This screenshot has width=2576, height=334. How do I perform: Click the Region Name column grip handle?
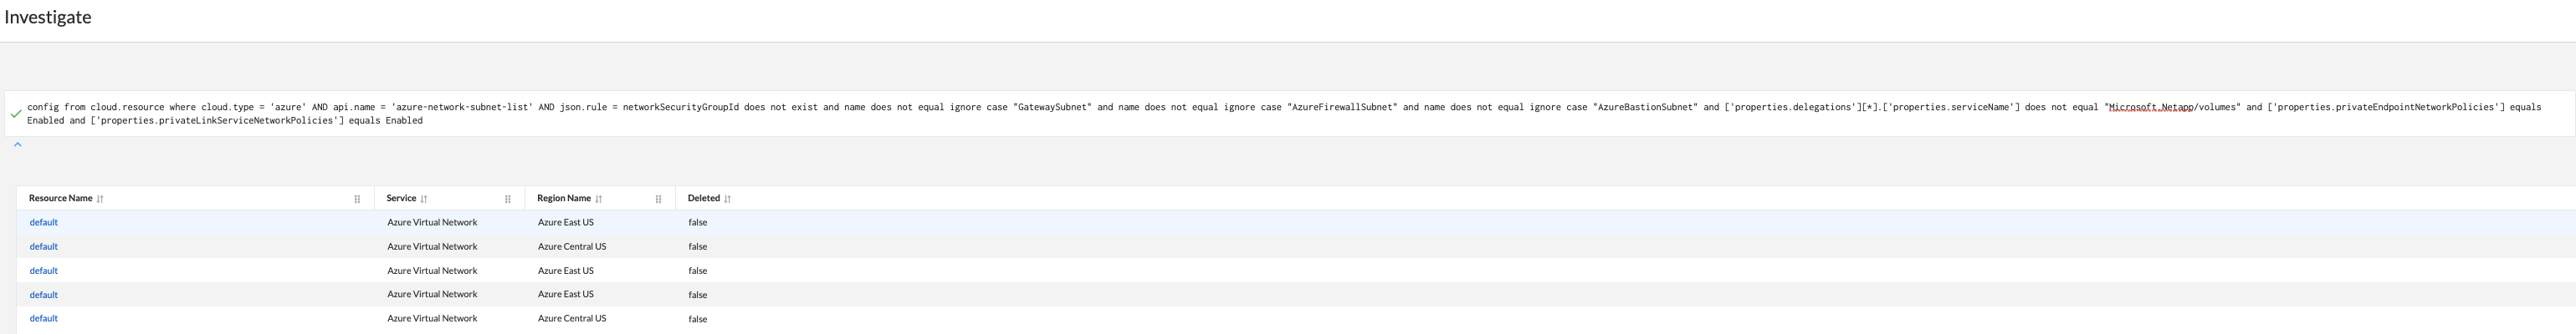[658, 200]
